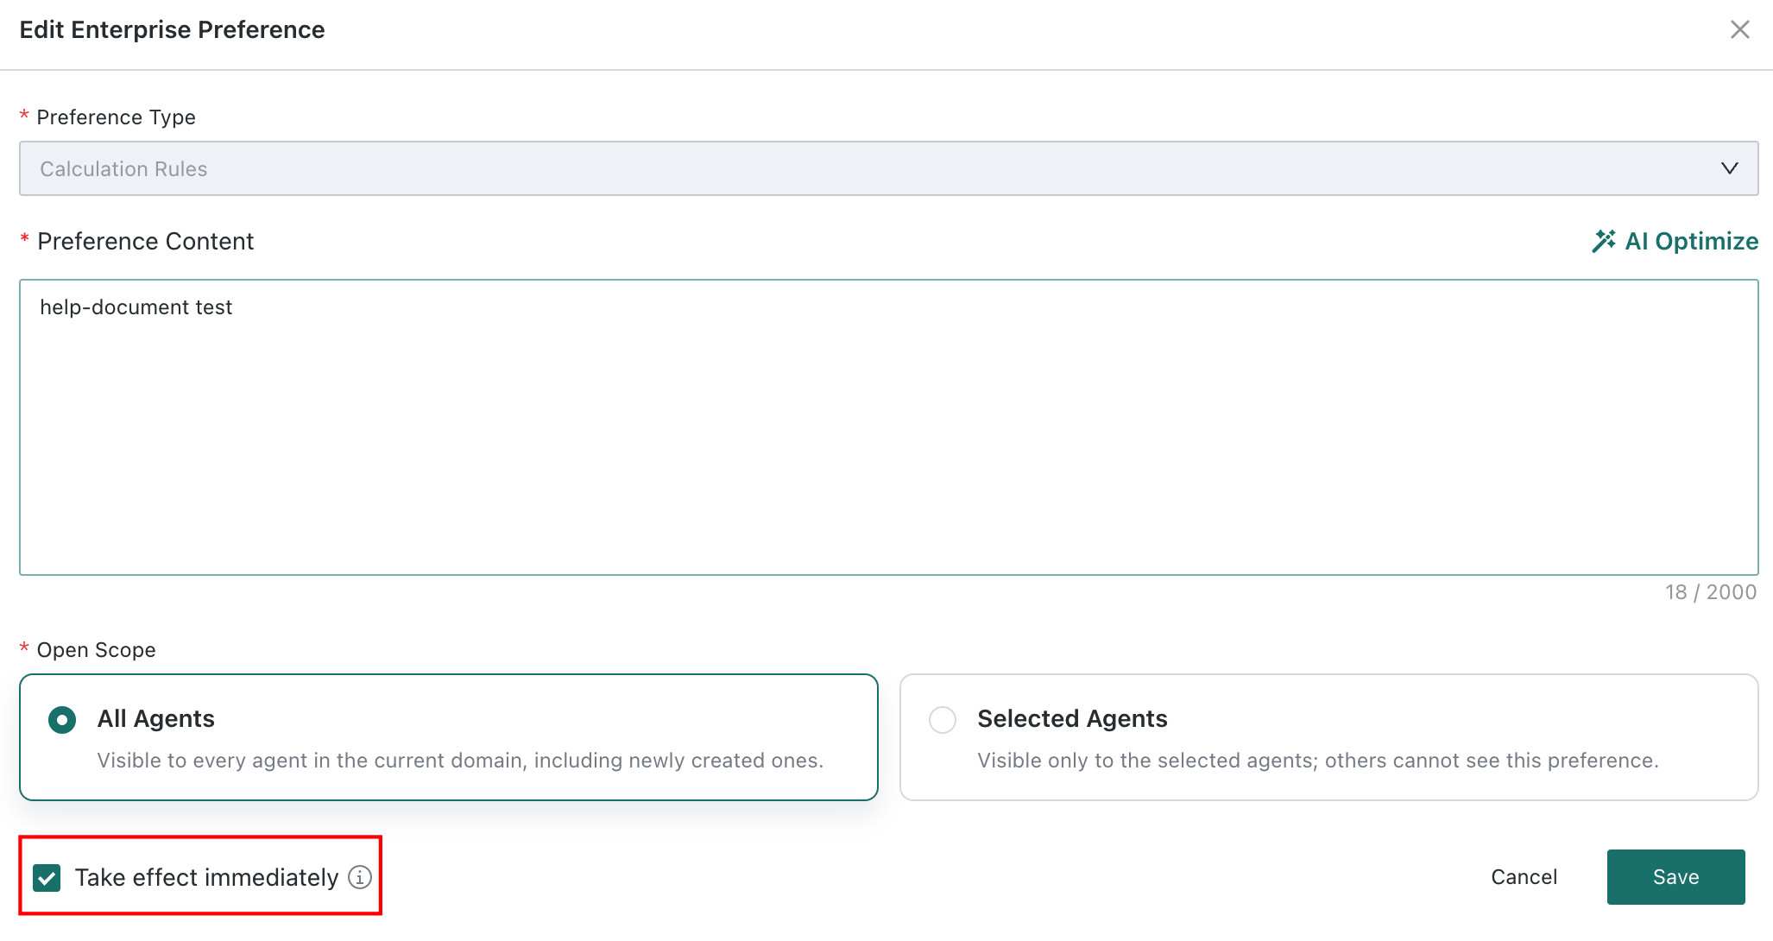Click the All Agents heading text
The height and width of the screenshot is (941, 1773).
(155, 718)
